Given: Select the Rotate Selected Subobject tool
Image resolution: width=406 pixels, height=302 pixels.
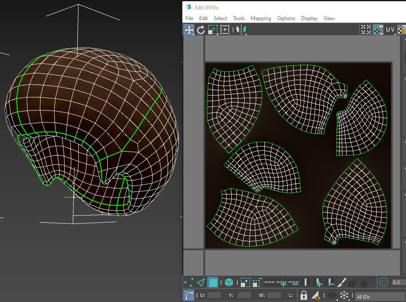Looking at the screenshot, I should tap(201, 30).
